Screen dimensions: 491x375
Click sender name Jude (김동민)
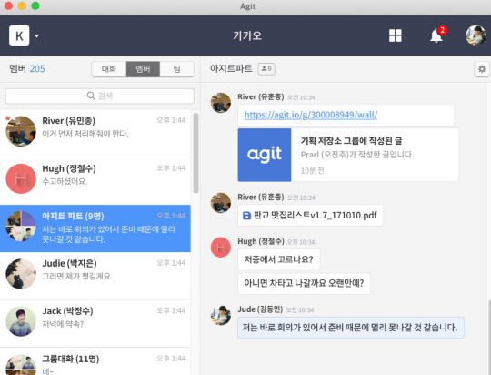tap(260, 309)
